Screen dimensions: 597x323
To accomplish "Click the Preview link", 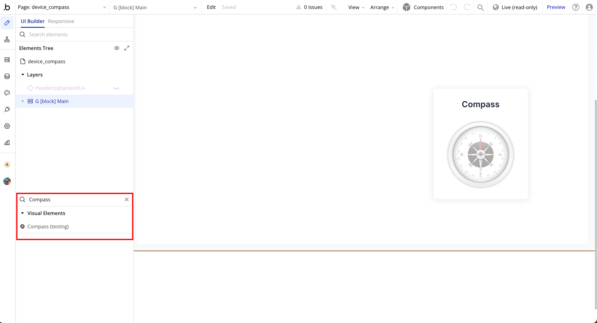I will coord(556,7).
